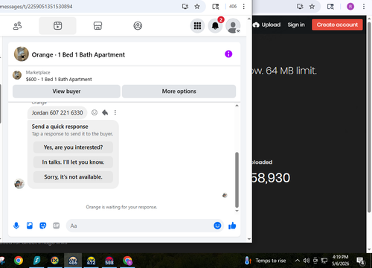Click the messages URL in address bar
The width and height of the screenshot is (372, 268).
pos(36,7)
